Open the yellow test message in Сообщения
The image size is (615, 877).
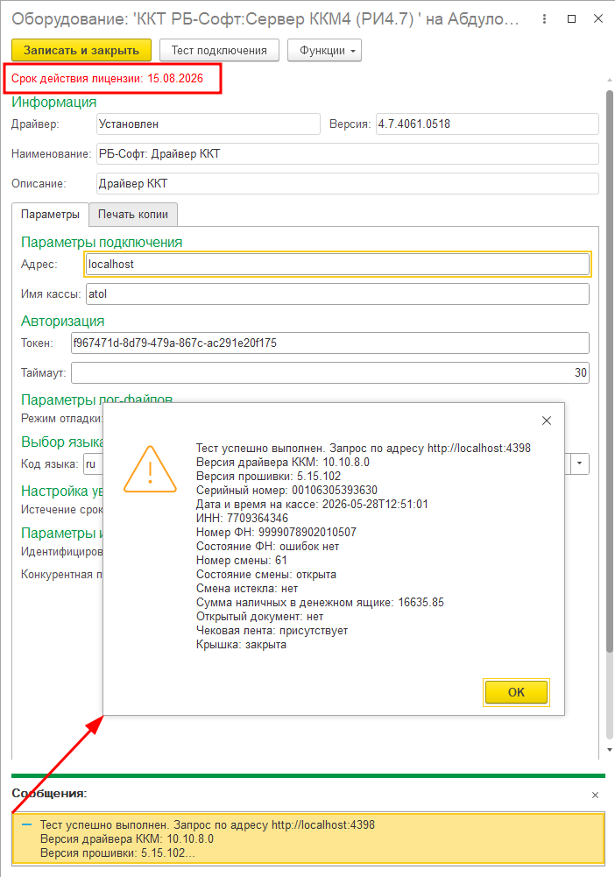(308, 839)
